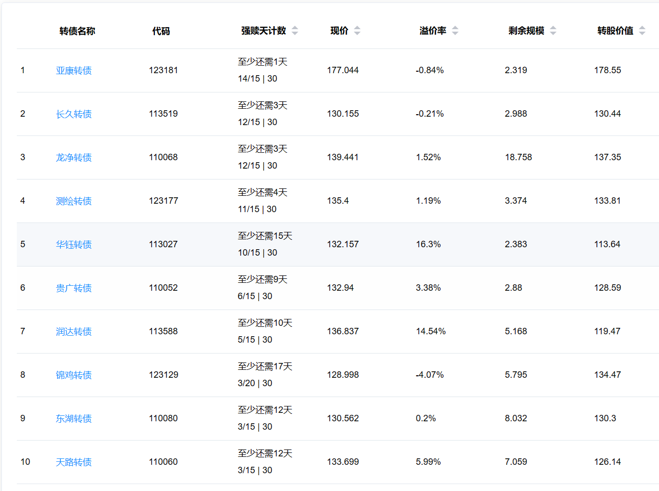
Task: Sort table by 强赎天计数 column icon
Action: click(295, 31)
